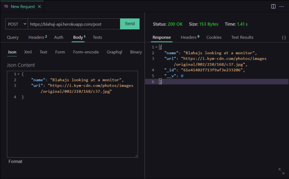Open the Tests tab

(97, 38)
